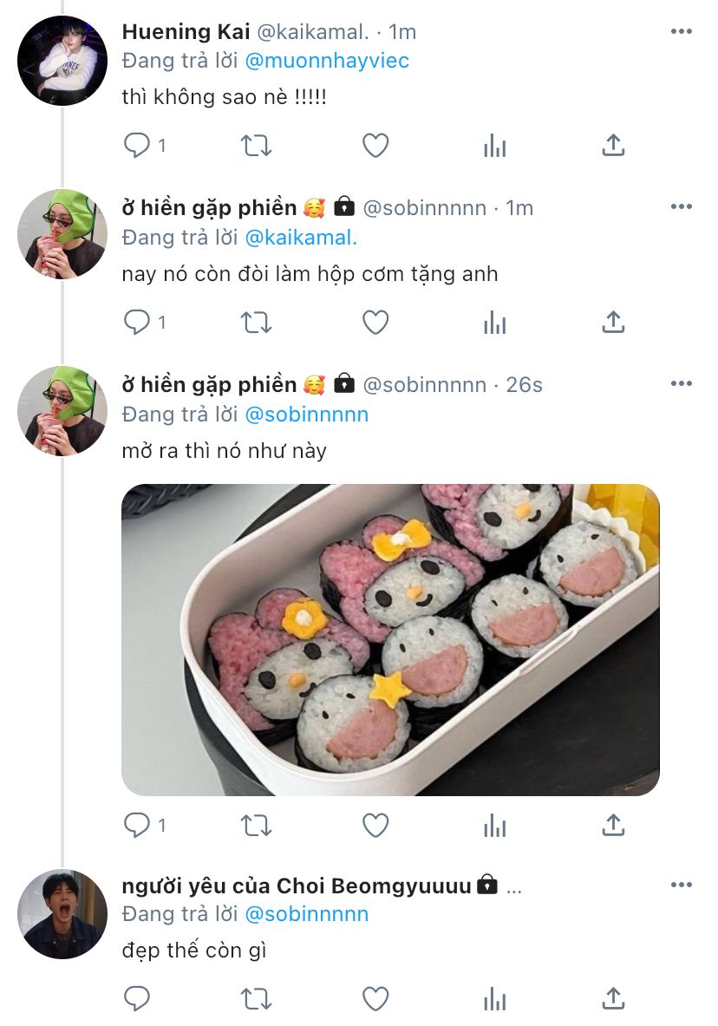This screenshot has width=718, height=1026.
Task: Open more options on the 26s @sobinnnnn tweet
Action: [682, 383]
